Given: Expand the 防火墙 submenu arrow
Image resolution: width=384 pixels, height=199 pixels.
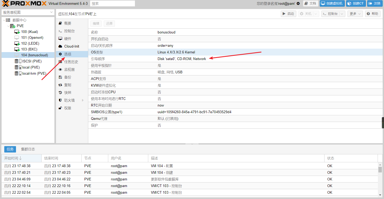Looking at the screenshot, I should point(83,100).
